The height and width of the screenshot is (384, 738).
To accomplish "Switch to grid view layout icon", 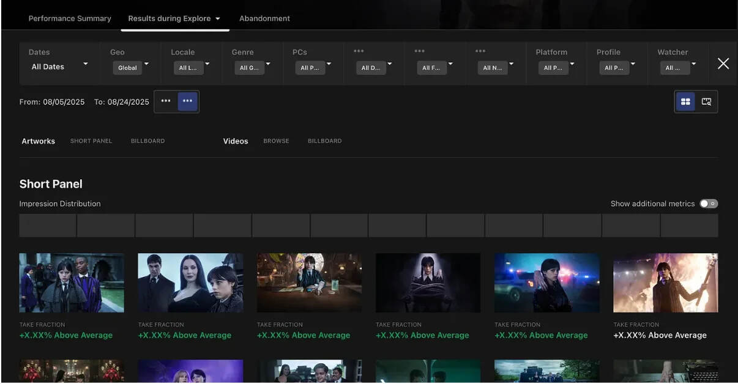I will pos(685,102).
